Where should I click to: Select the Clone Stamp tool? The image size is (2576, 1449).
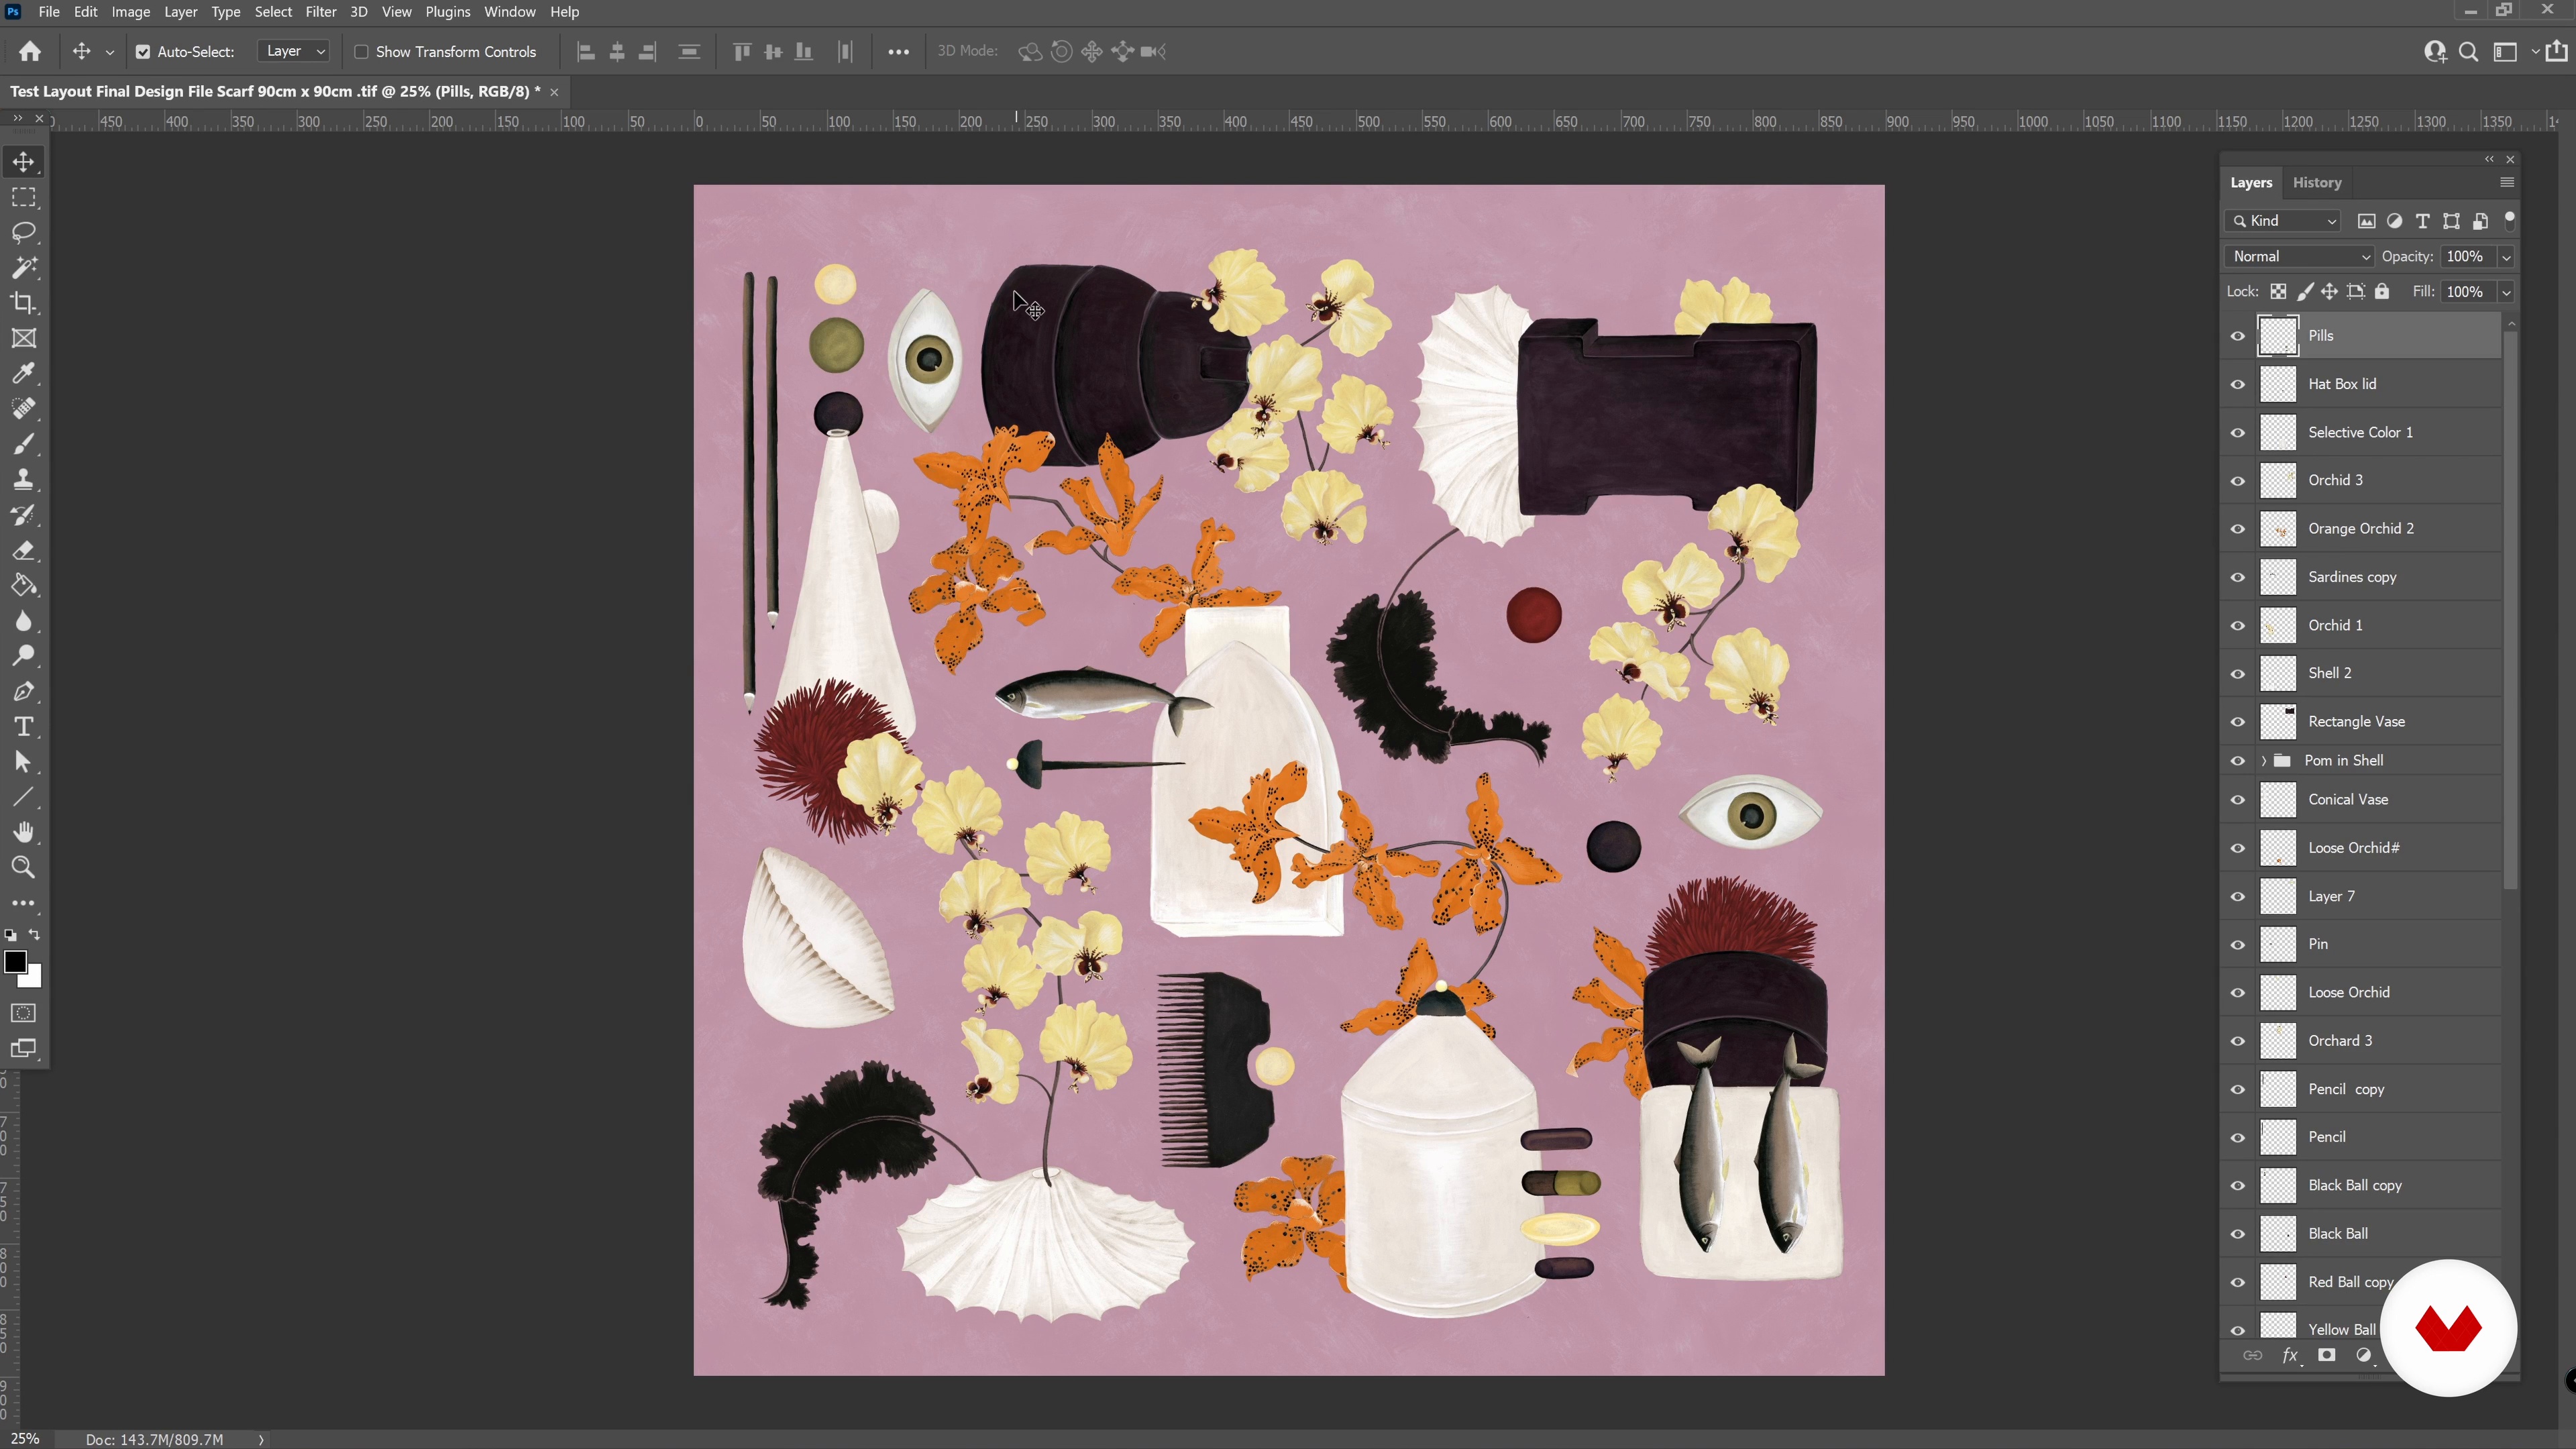click(23, 479)
